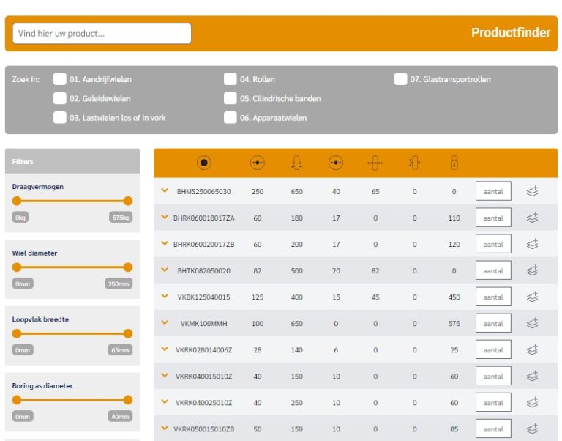Select the 06. Apparaatwielen checkbox
This screenshot has height=441, width=562.
click(x=230, y=117)
